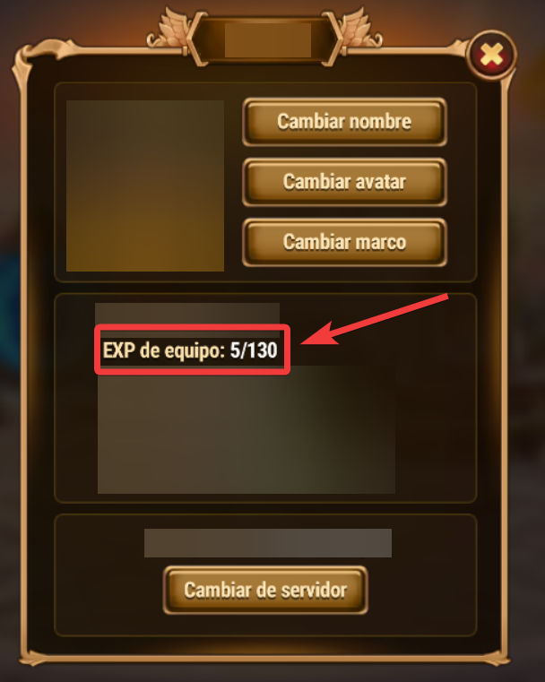Select the Cambiar marco button
The image size is (545, 682).
pyautogui.click(x=344, y=242)
